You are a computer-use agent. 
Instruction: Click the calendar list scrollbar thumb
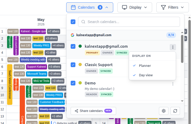pos(182,49)
